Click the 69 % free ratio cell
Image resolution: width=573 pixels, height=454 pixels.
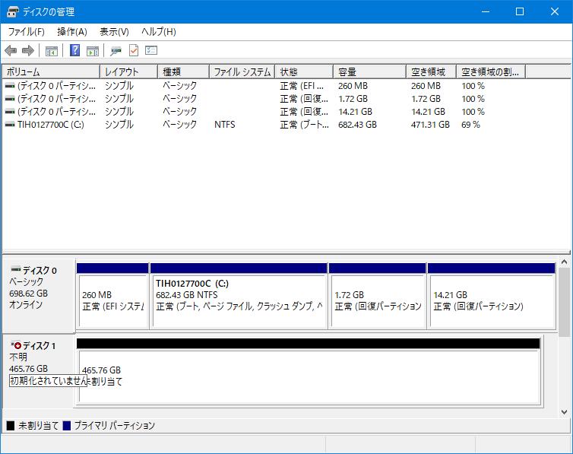coord(470,125)
